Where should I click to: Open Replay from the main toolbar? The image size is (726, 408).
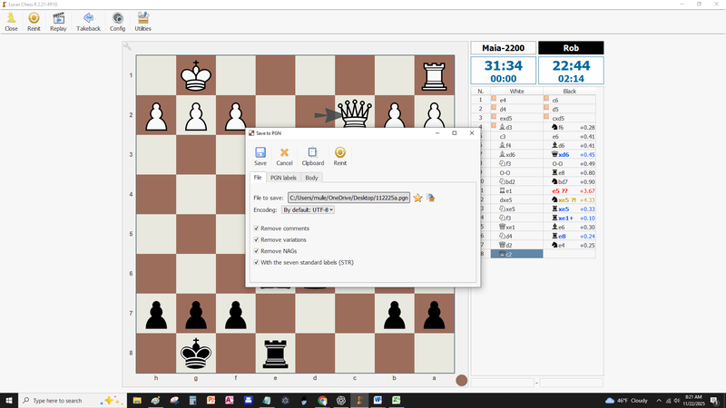tap(58, 22)
